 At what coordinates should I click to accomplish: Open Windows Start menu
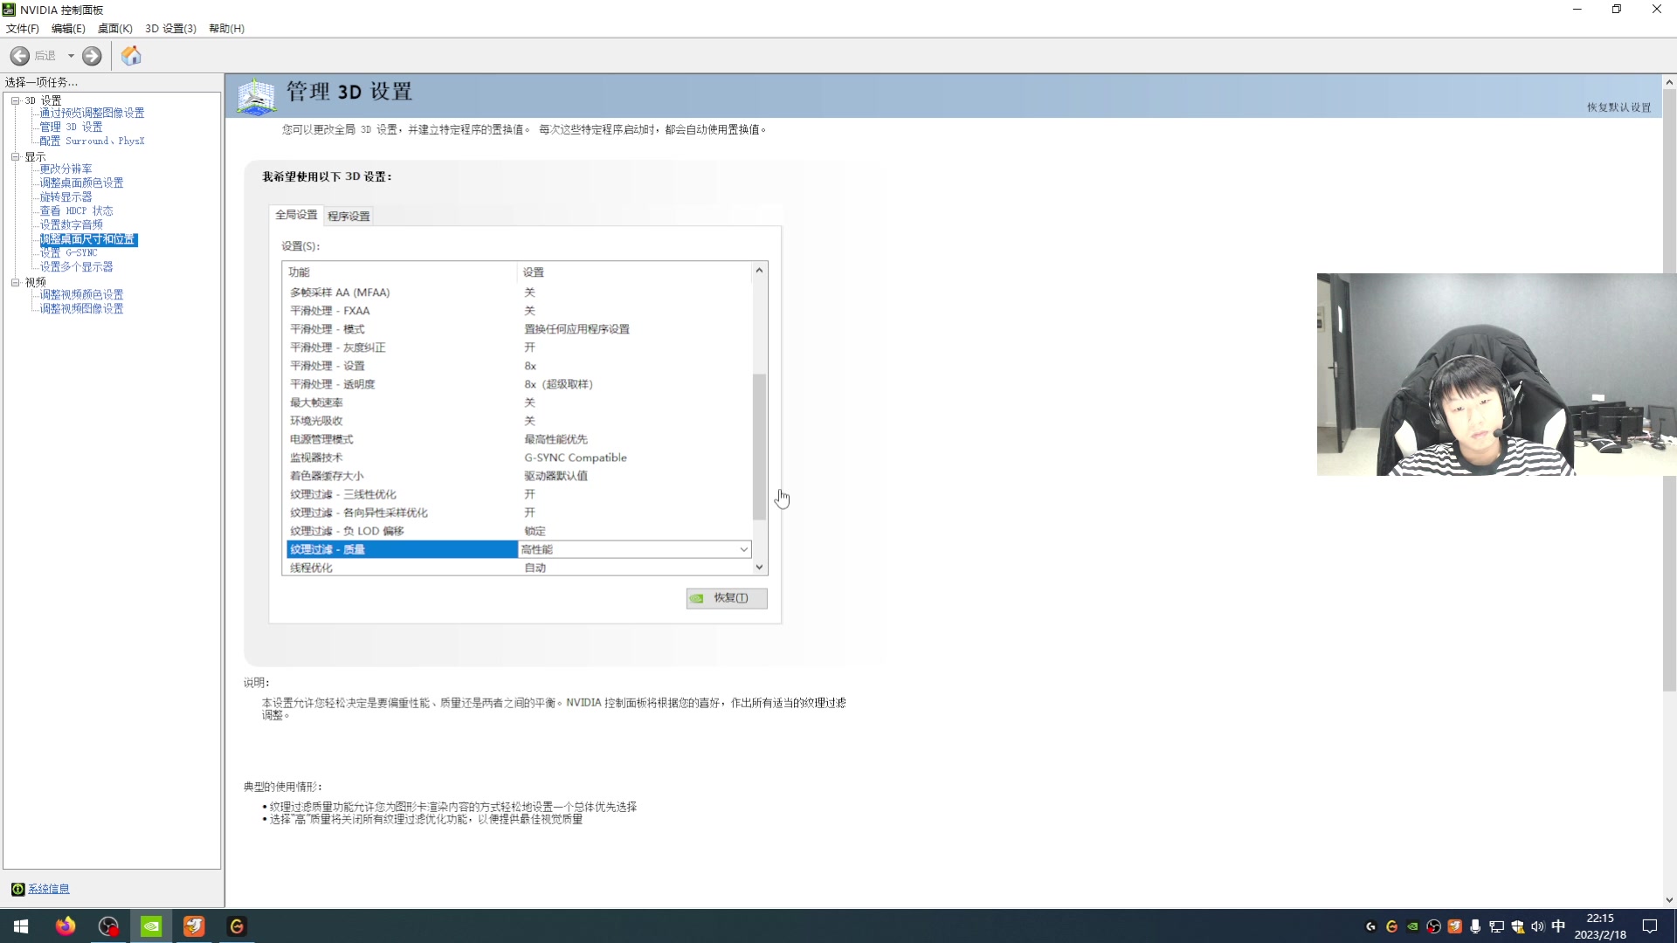click(21, 926)
